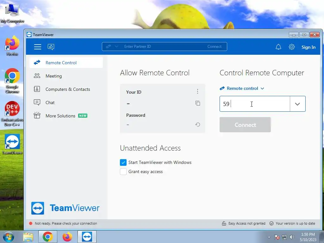
Task: Select the Remote Control tab
Action: (x=66, y=63)
